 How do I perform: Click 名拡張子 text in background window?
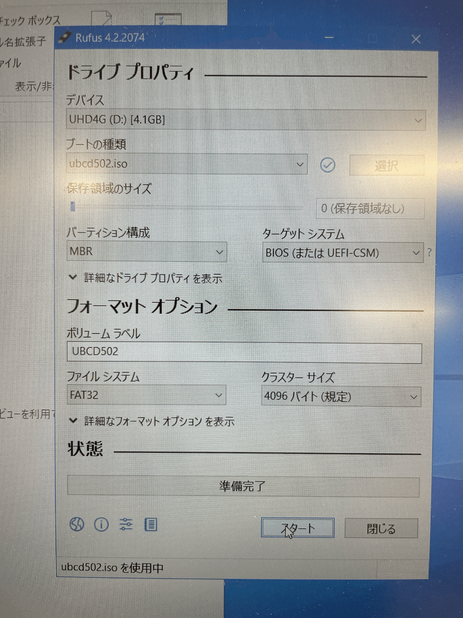24,42
